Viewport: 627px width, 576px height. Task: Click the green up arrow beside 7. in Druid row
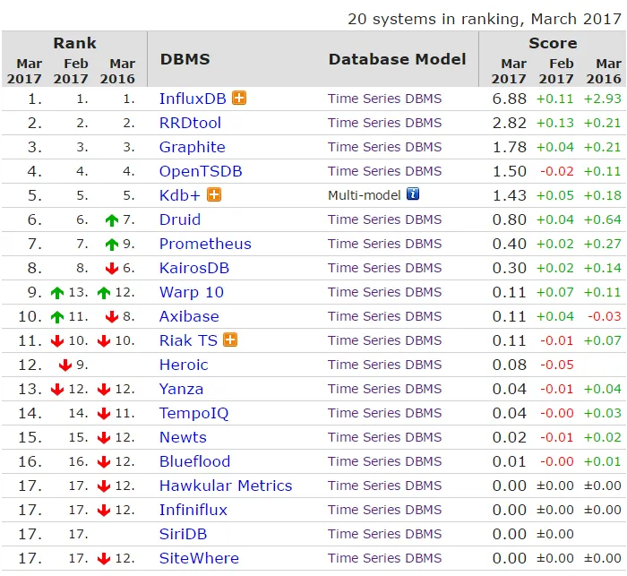pos(112,220)
